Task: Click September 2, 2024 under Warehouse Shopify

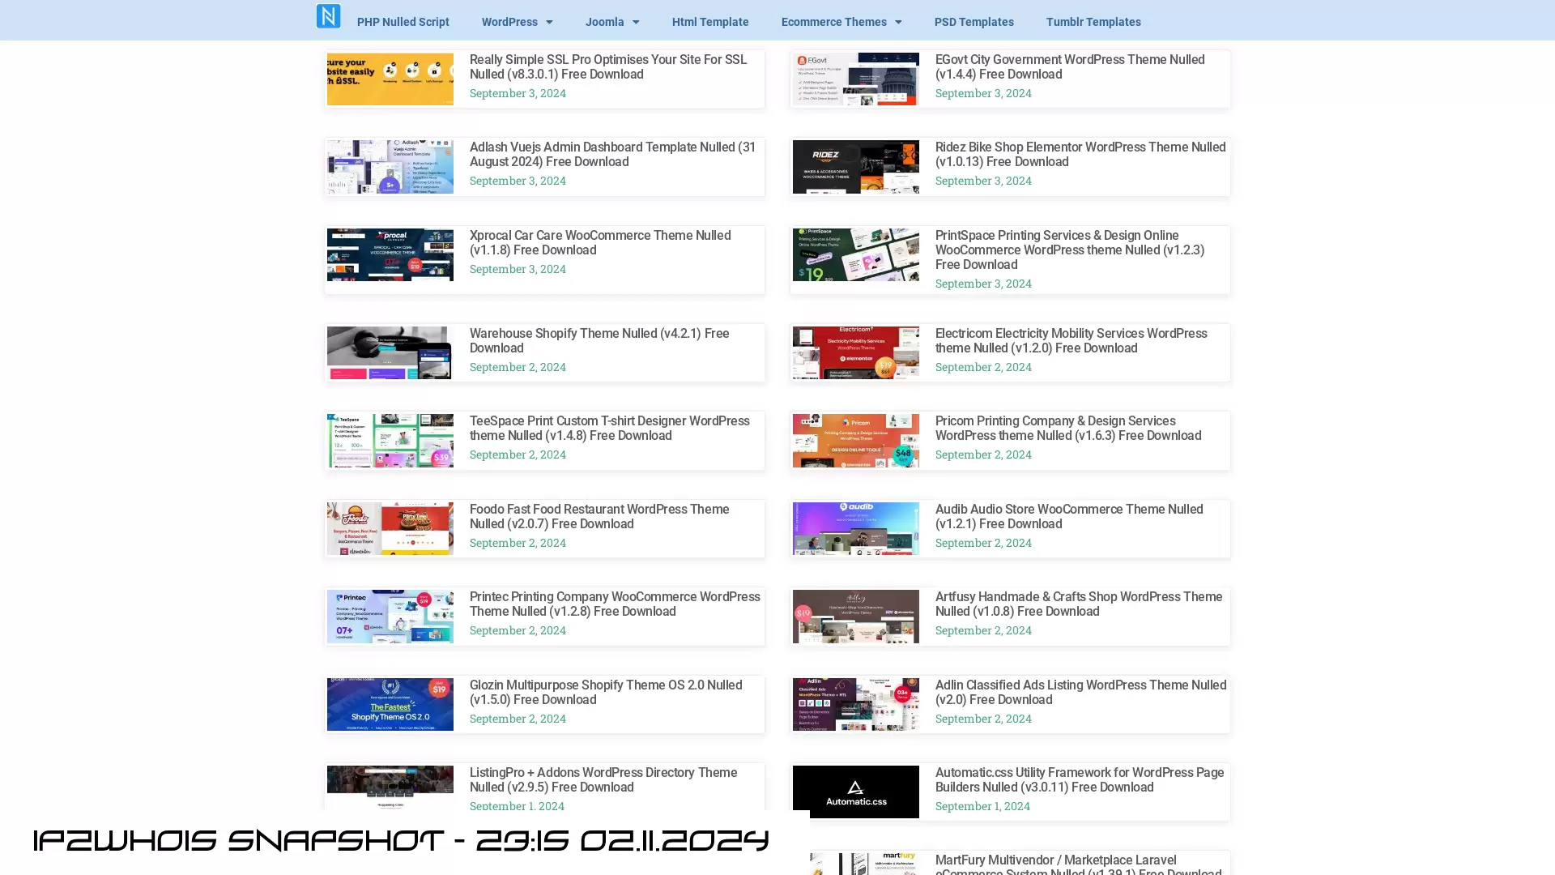Action: coord(518,367)
